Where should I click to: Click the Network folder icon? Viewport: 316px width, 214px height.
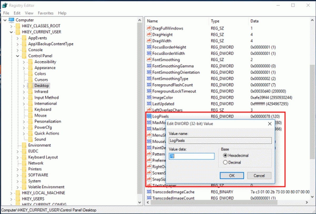coord(24,163)
